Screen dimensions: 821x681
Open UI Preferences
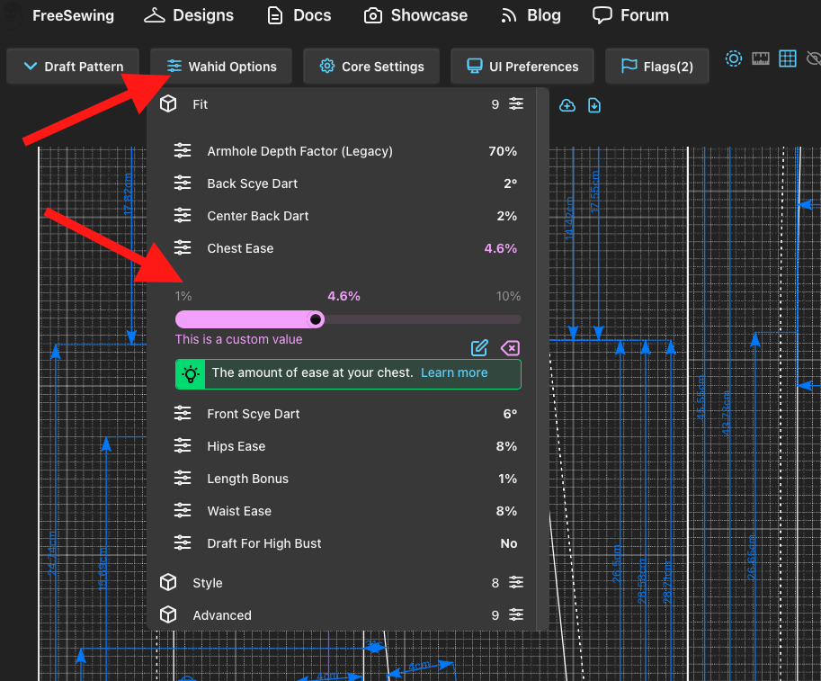(x=522, y=67)
